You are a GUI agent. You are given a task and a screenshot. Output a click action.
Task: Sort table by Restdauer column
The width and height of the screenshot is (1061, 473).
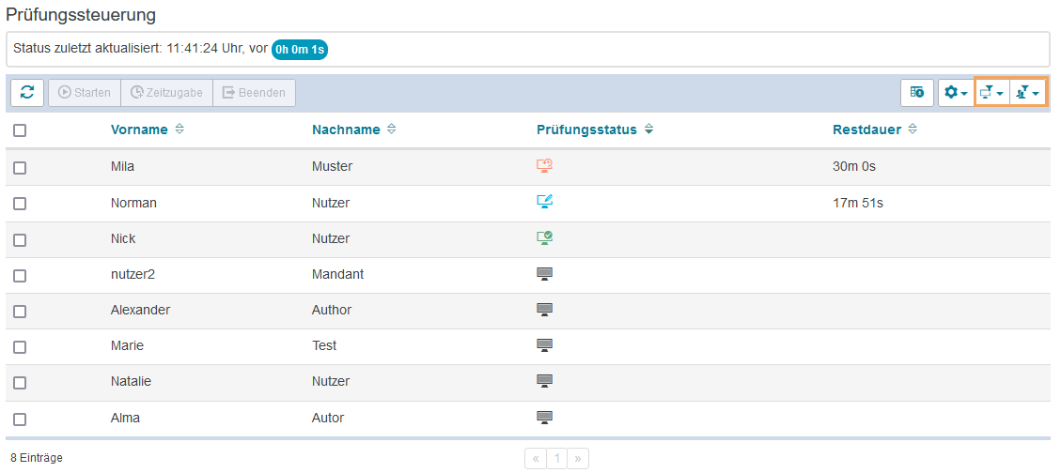(x=866, y=130)
